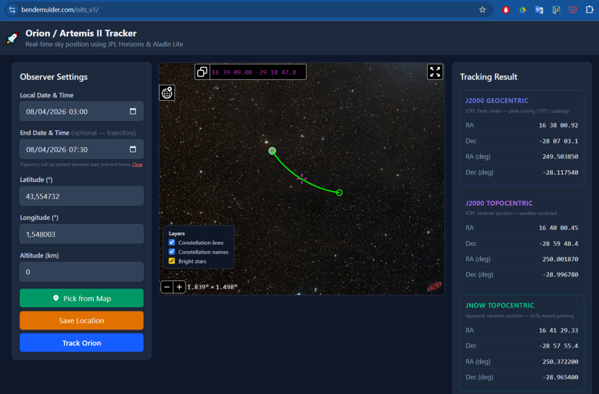This screenshot has height=394, width=599.
Task: Open the browser Extensions puzzle icon
Action: click(590, 10)
